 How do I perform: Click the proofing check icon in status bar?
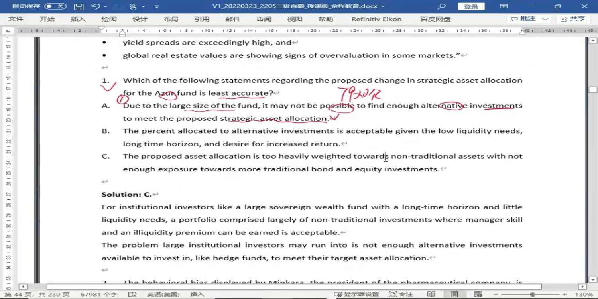click(x=132, y=294)
